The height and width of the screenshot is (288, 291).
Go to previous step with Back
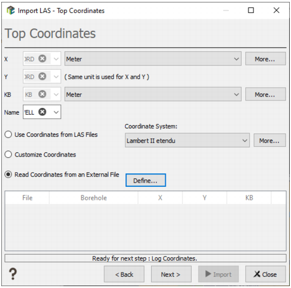point(124,274)
